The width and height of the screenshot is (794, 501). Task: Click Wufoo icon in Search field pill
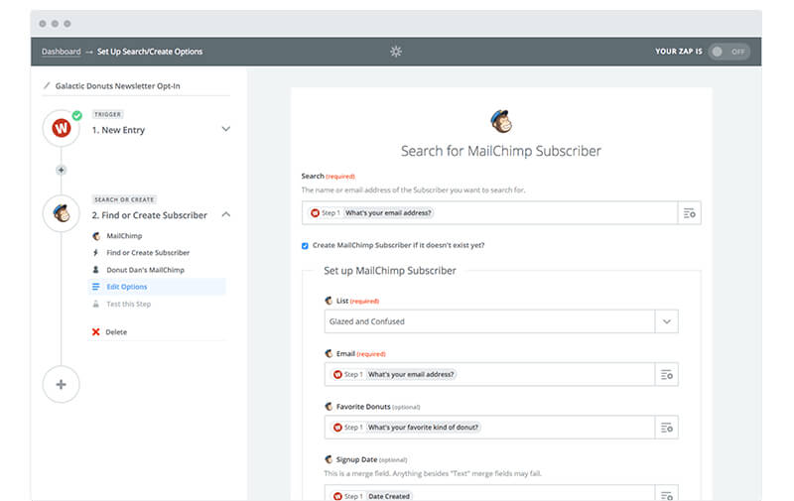pos(315,213)
